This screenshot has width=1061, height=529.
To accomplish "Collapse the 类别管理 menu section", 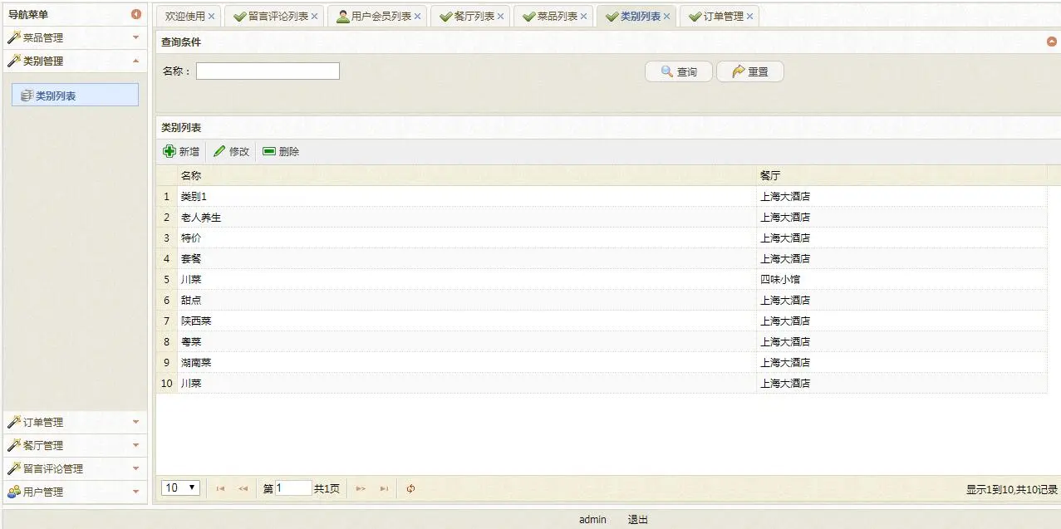I will tap(136, 61).
